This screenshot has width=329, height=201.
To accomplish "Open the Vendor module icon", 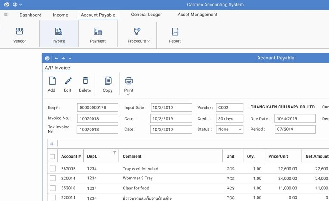I will (x=19, y=31).
